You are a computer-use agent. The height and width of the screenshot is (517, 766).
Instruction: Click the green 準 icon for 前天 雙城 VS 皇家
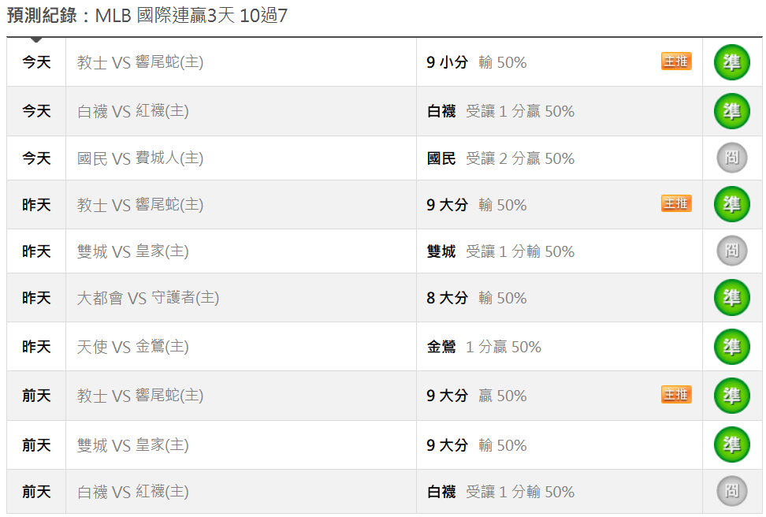[x=731, y=444]
